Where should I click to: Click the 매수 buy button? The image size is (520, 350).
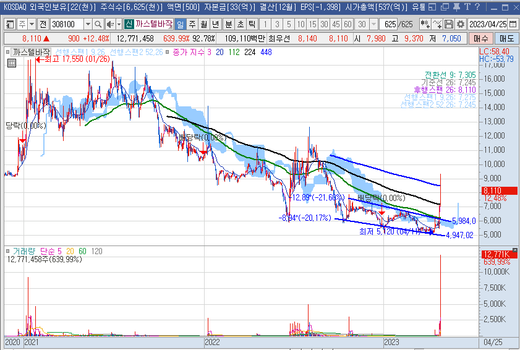pos(481,38)
